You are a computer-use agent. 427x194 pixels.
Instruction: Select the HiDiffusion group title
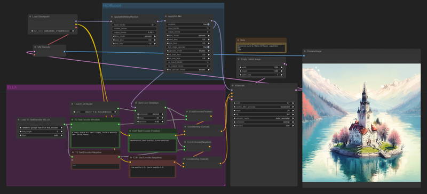click(x=112, y=5)
